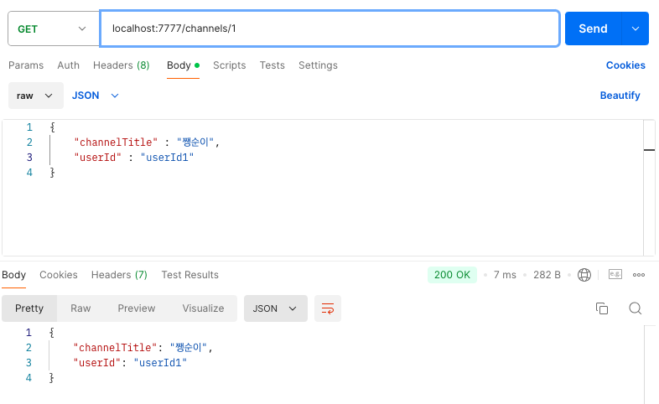Click the Send button

pyautogui.click(x=593, y=28)
